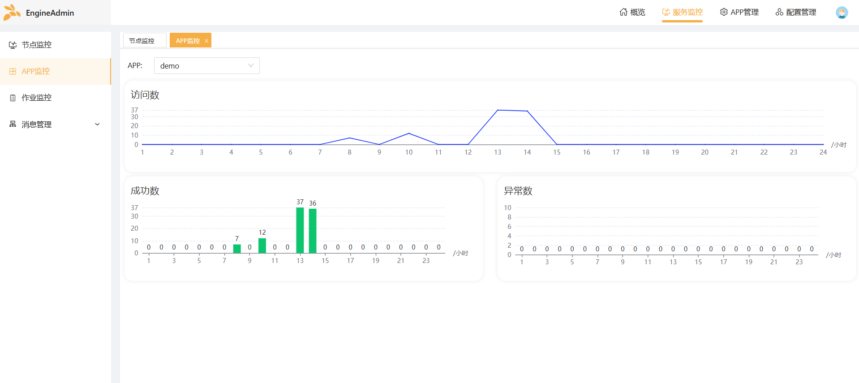Click the monitor icon beside 服务监控
Screen dimensions: 859x383
[x=666, y=12]
